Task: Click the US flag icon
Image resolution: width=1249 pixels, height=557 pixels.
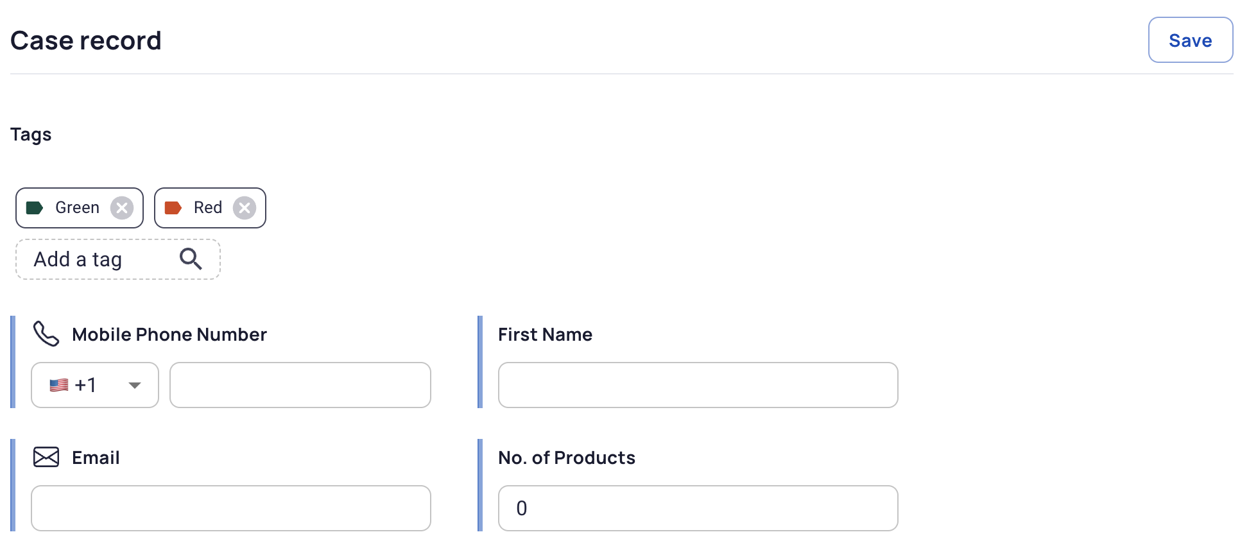Action: pos(59,385)
